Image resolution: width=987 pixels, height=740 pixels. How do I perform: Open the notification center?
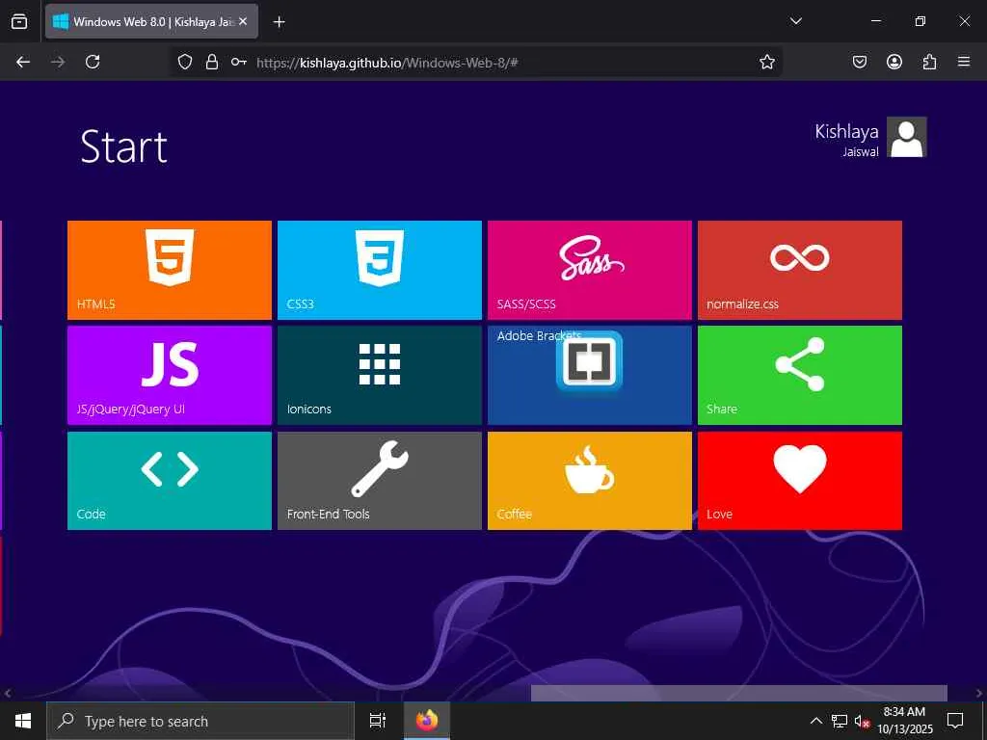(x=955, y=721)
